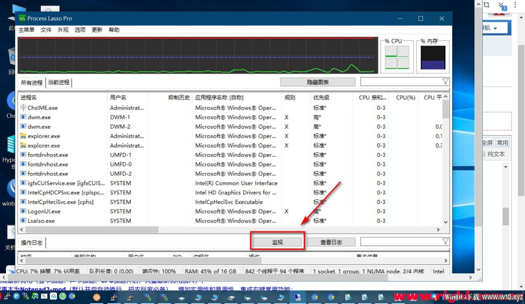Screen dimensions: 525x304
Task: Sort by the CPU(%) column header
Action: click(404, 98)
